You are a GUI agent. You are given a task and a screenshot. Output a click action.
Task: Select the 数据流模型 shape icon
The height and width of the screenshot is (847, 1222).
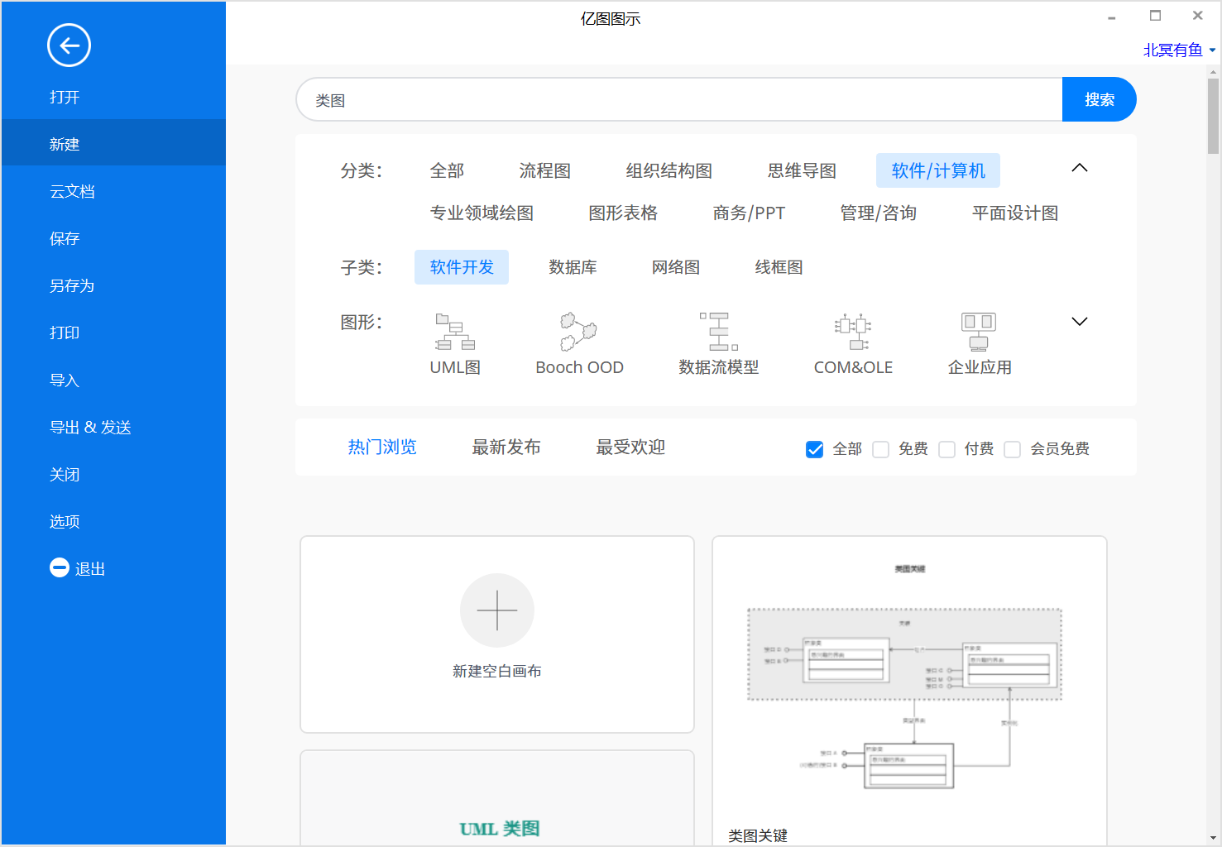(718, 332)
